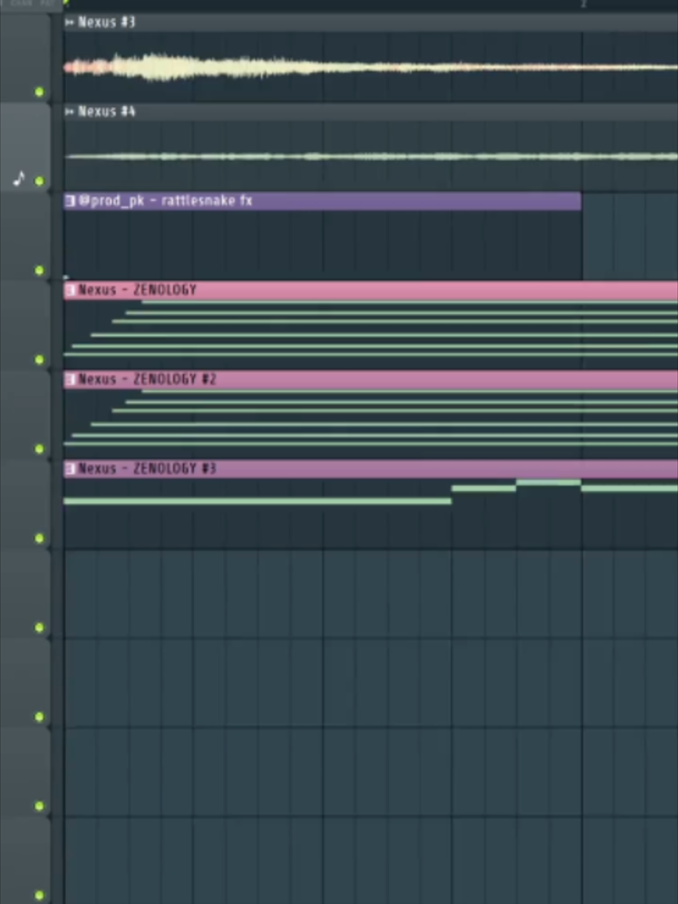Click audio clip icon beside Nexus #3 title
This screenshot has width=678, height=904.
[x=70, y=22]
